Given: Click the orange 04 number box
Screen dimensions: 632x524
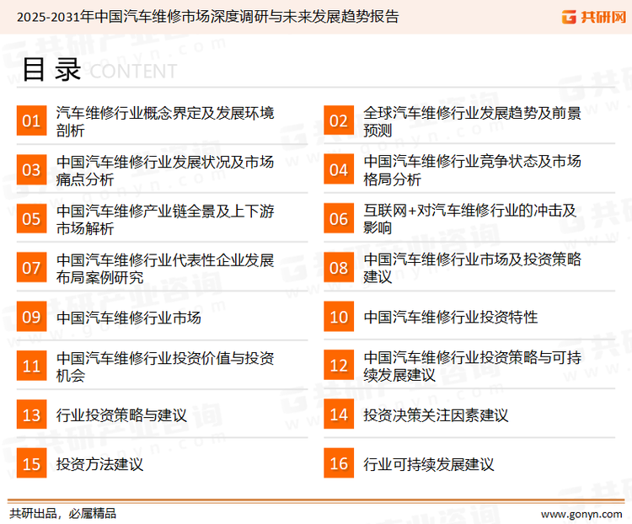Looking at the screenshot, I should click(x=339, y=169).
